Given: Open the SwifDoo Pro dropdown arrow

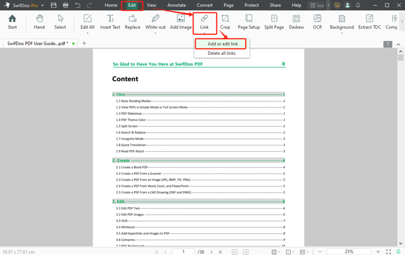Looking at the screenshot, I should click(42, 5).
